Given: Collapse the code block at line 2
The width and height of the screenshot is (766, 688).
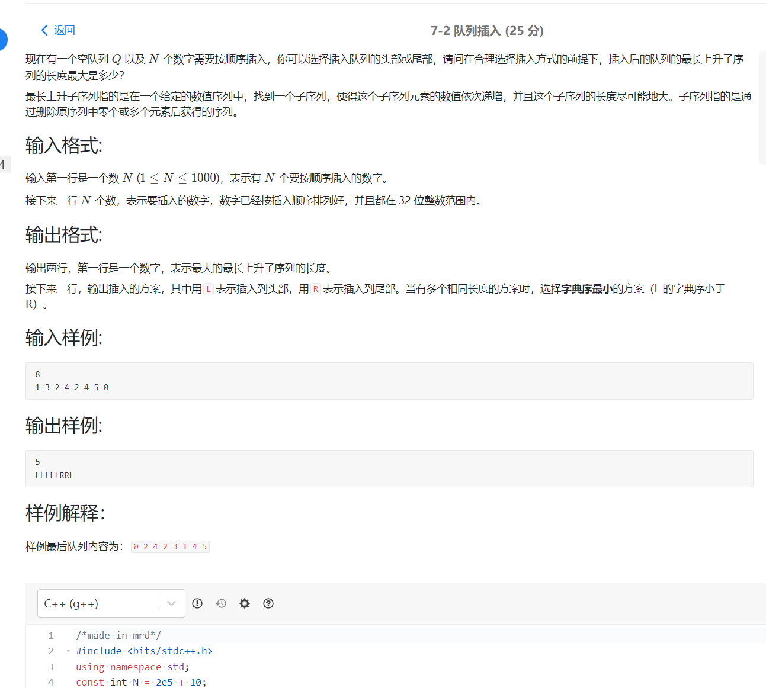Looking at the screenshot, I should tap(67, 650).
